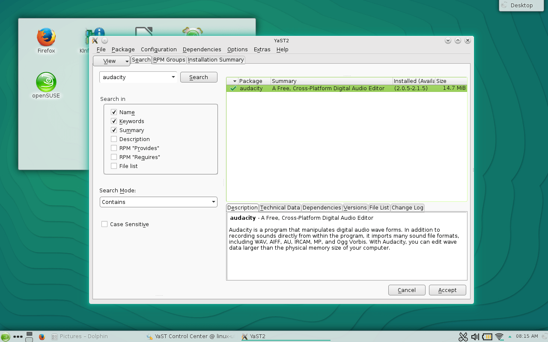This screenshot has width=548, height=342.
Task: Click the Klipper clipboard scissors icon
Action: (463, 336)
